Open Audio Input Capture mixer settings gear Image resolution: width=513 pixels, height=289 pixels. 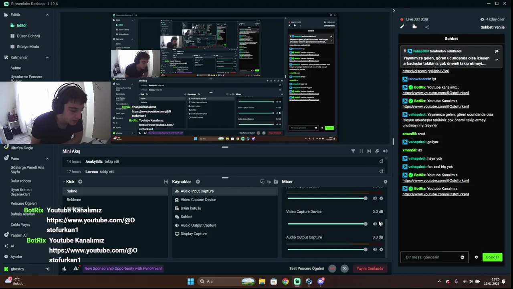pos(381,198)
